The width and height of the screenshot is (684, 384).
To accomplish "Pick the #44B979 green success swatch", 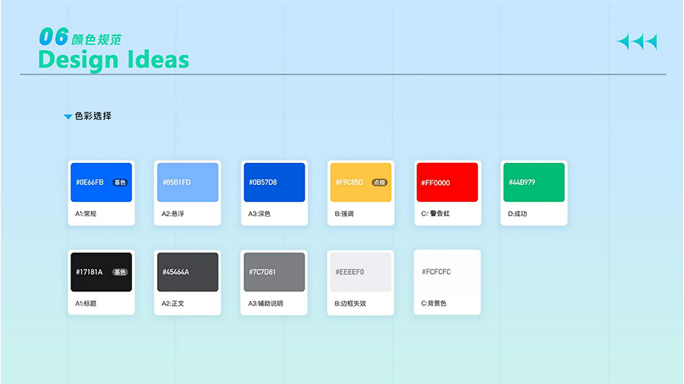I will (534, 182).
